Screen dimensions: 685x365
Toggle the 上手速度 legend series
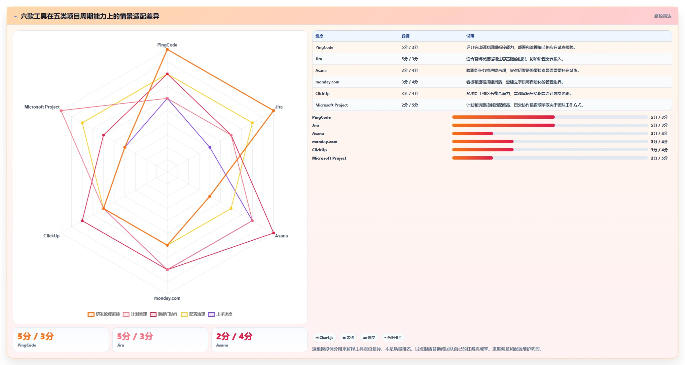click(220, 314)
